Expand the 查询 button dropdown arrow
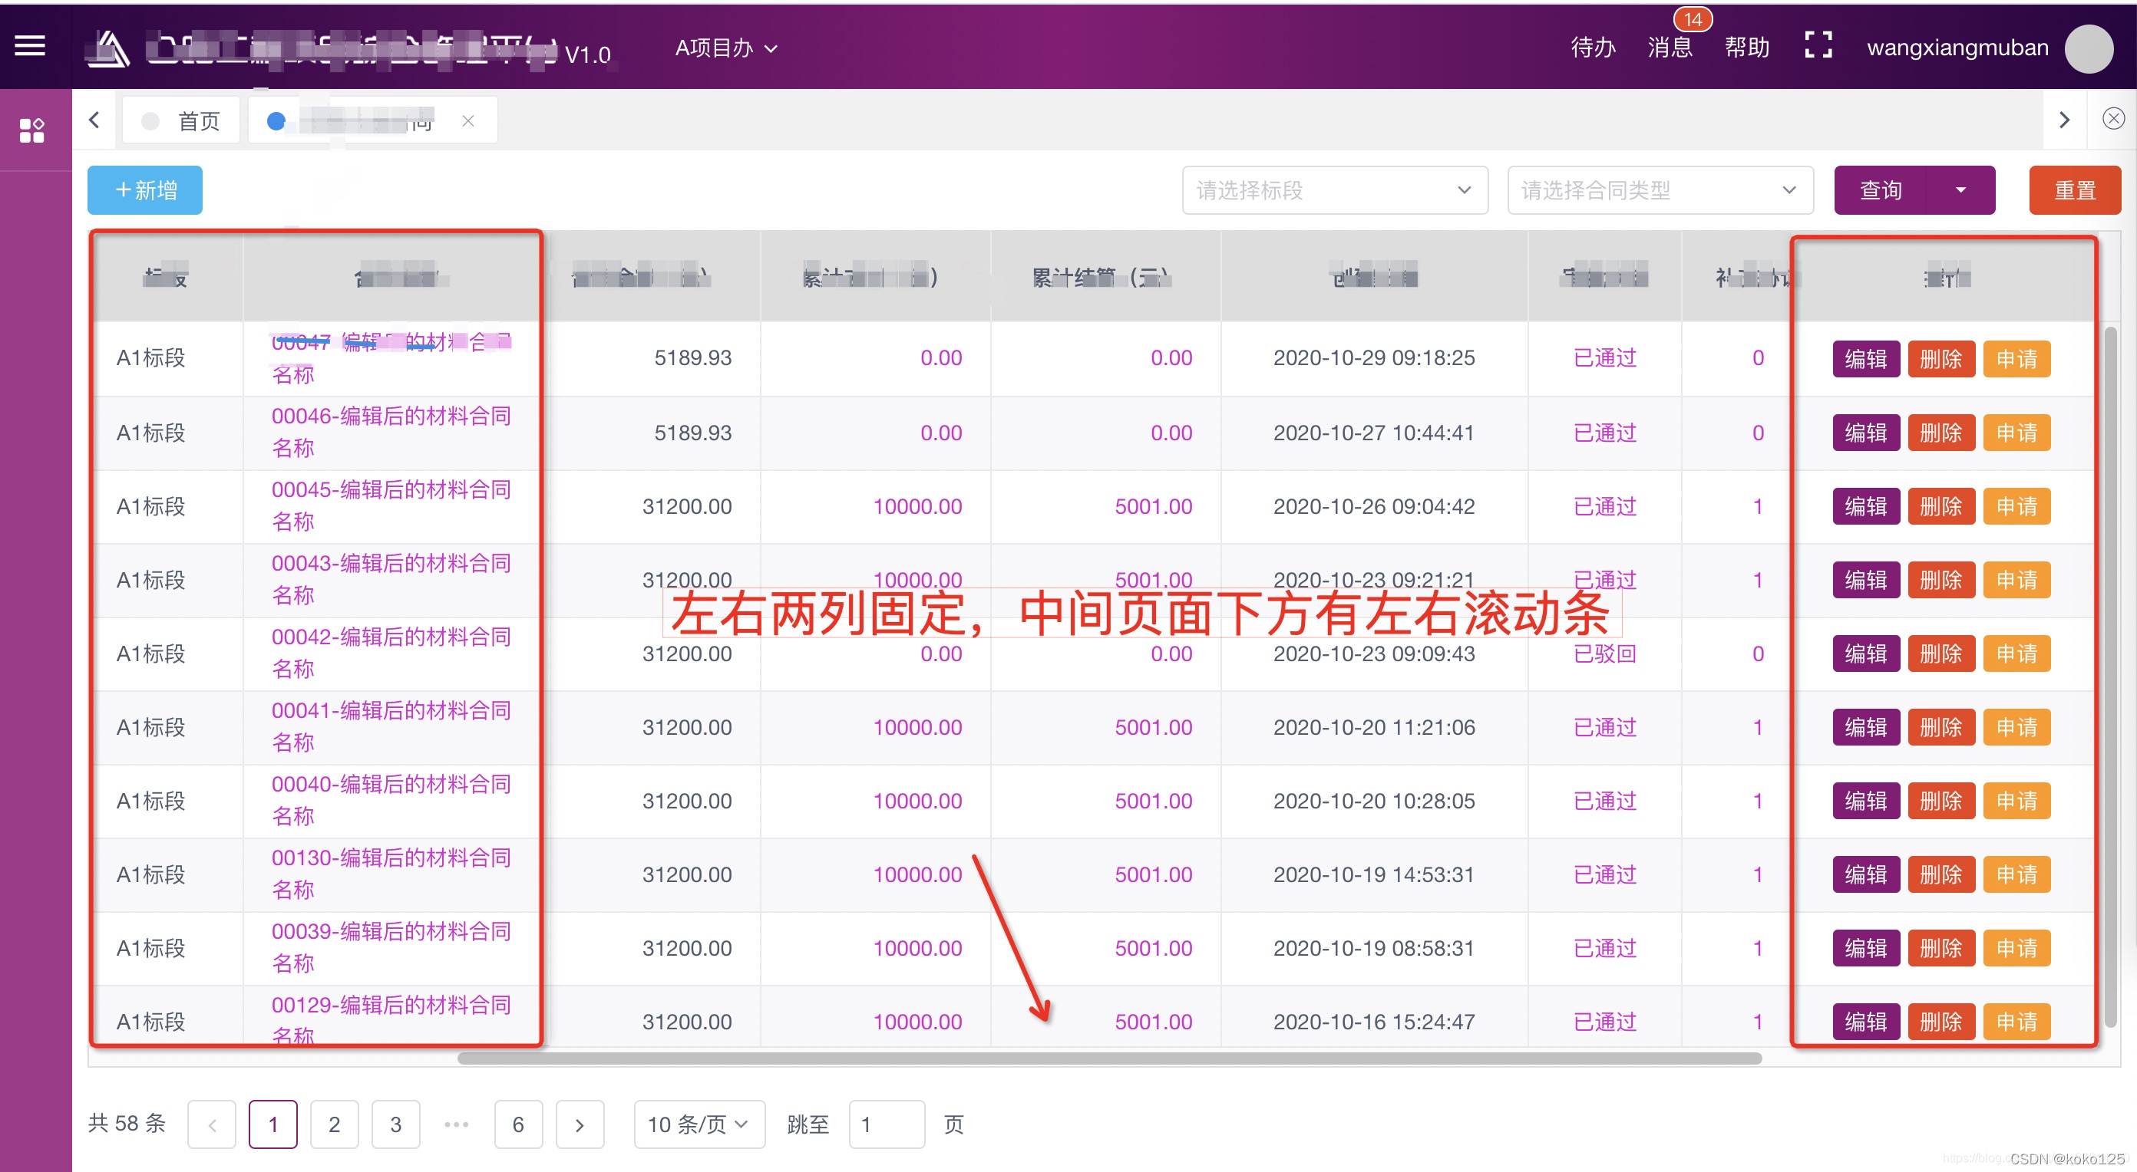2137x1172 pixels. tap(1960, 191)
